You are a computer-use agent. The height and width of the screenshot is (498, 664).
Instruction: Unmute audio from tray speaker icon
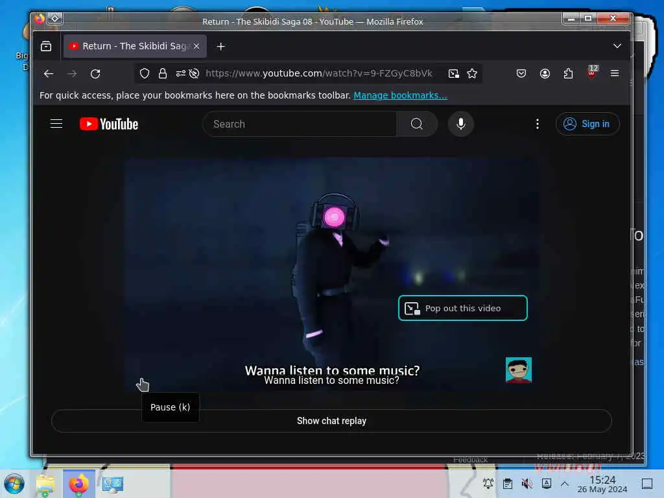(527, 483)
